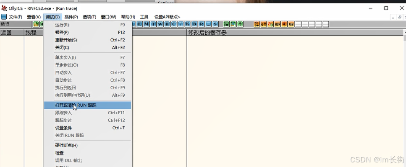The height and width of the screenshot is (167, 406).
Task: Click the orange target crosshair toolbar icon
Action: point(284,24)
